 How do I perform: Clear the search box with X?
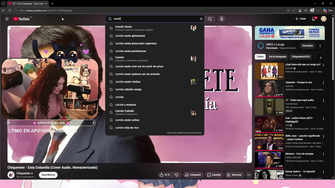tap(201, 19)
